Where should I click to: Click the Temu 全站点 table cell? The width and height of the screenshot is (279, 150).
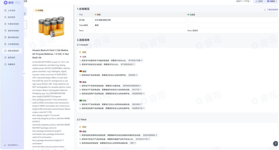coord(193,30)
